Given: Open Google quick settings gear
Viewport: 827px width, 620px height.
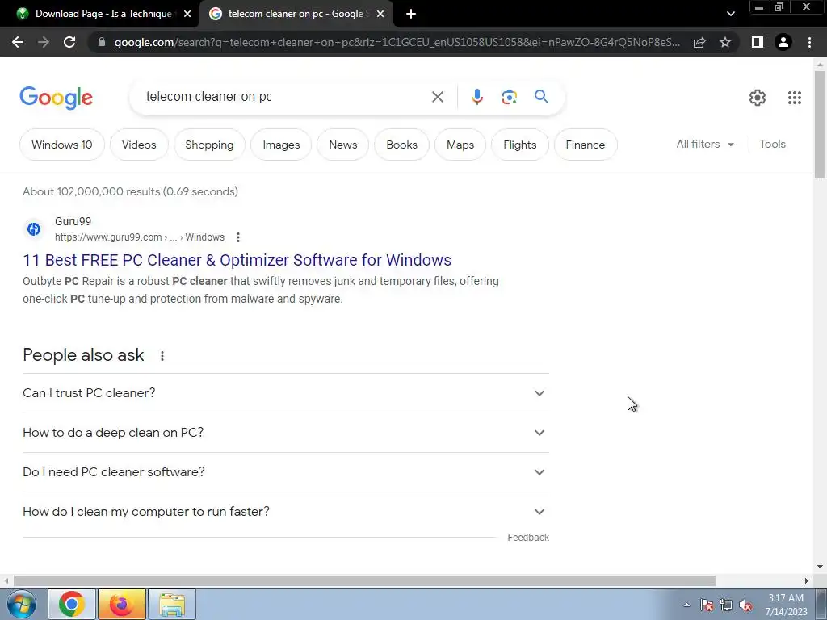Looking at the screenshot, I should click(x=758, y=98).
